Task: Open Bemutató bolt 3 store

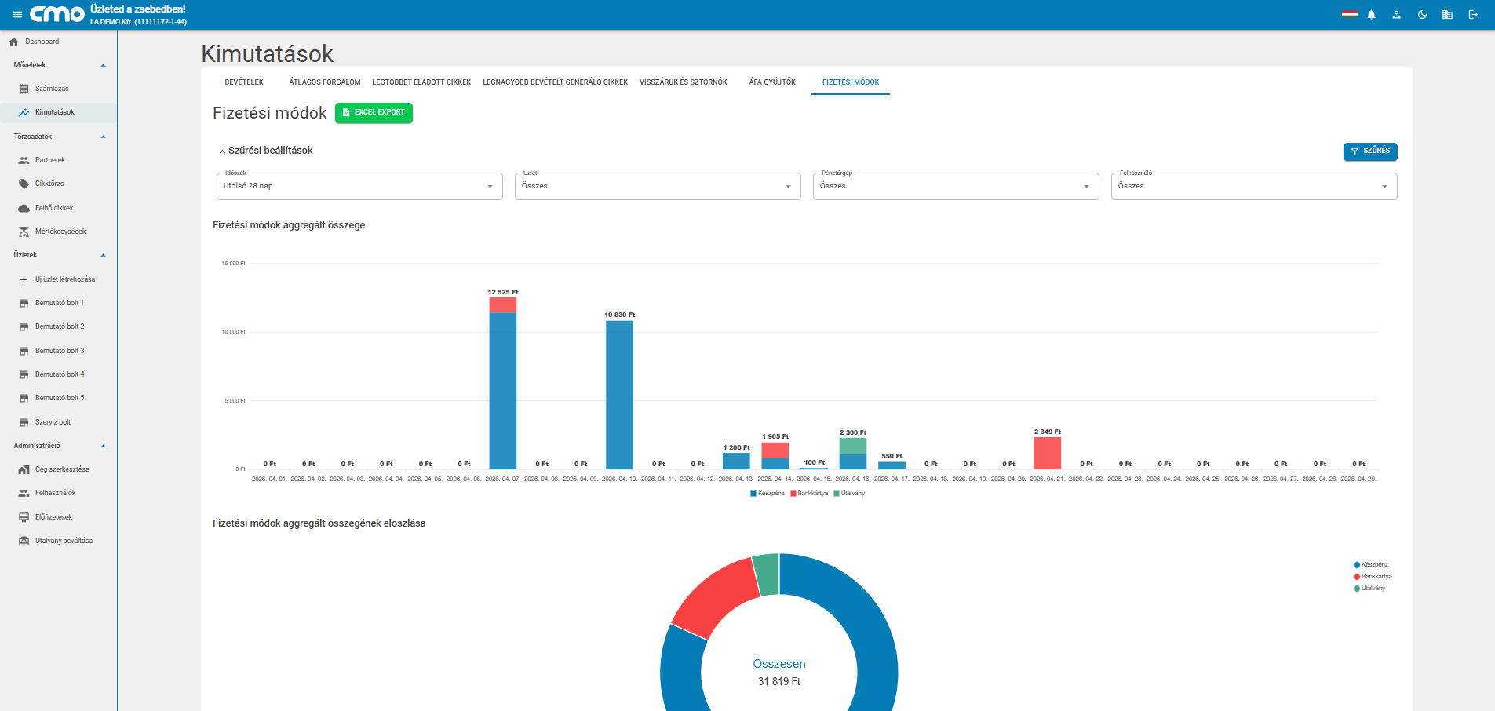Action: (58, 351)
